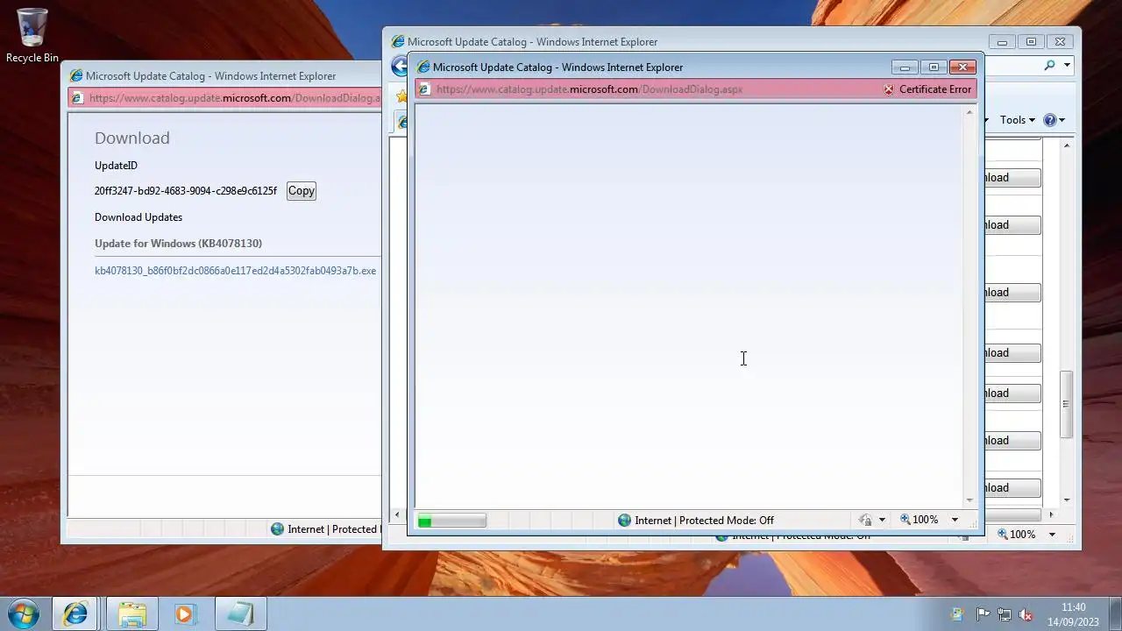Expand the Help dropdown arrow

coord(1062,120)
